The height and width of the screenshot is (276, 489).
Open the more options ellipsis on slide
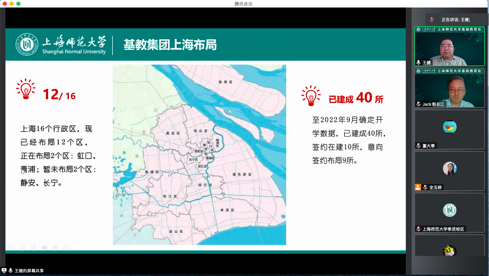click(67, 248)
